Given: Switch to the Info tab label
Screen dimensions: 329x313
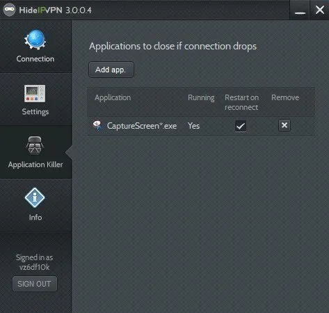Looking at the screenshot, I should click(35, 218).
